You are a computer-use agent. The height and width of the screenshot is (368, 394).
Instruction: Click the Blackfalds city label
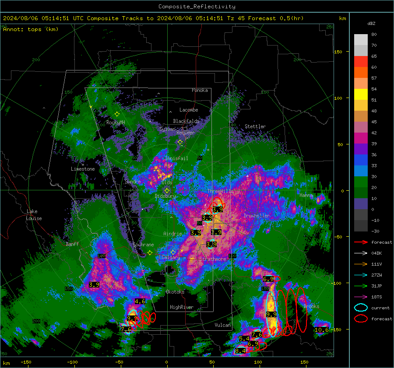(x=186, y=121)
